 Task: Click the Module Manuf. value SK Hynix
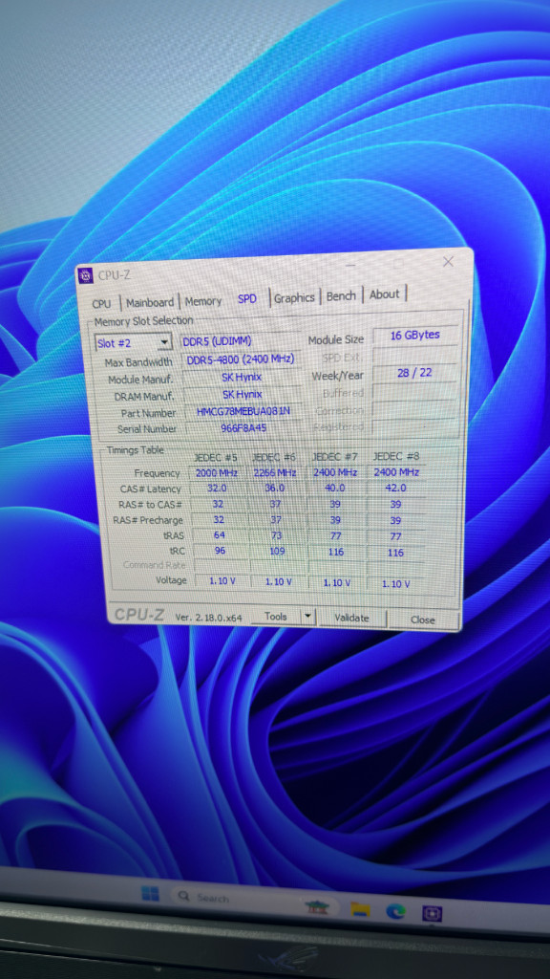242,378
